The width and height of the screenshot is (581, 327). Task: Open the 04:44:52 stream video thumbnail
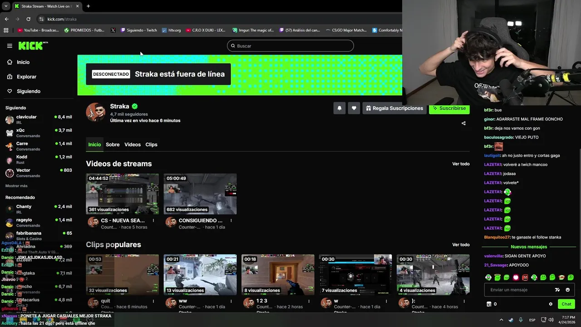tap(123, 194)
